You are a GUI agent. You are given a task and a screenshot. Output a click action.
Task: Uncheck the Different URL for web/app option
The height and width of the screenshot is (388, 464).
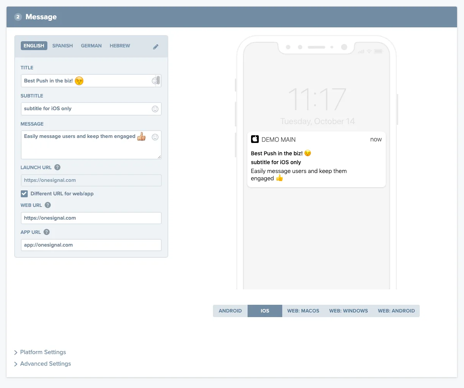24,193
